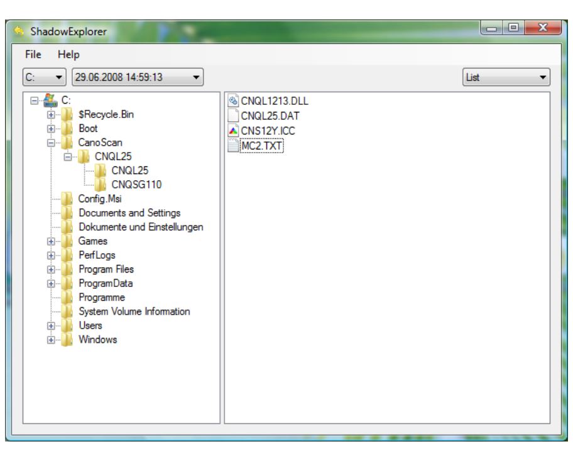573x466 pixels.
Task: Expand the $Recycle.Bin folder node
Action: 51,115
